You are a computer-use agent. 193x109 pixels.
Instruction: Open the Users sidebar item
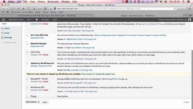[7, 28]
